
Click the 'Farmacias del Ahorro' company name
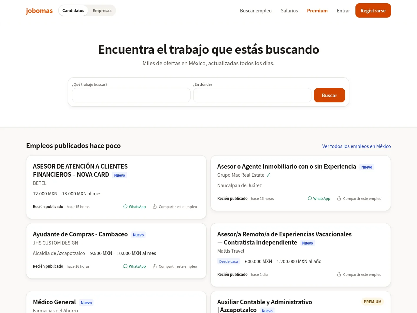click(55, 310)
